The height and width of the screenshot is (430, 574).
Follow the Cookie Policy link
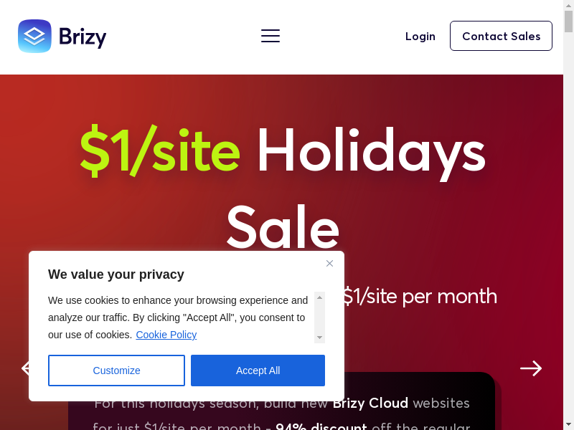pos(166,335)
